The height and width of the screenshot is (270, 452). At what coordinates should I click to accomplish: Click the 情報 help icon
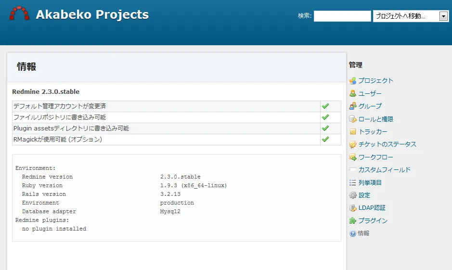352,233
